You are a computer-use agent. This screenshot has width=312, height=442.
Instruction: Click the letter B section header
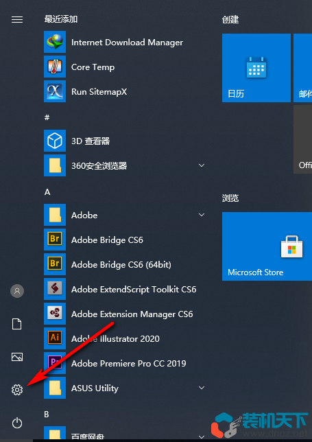(47, 414)
